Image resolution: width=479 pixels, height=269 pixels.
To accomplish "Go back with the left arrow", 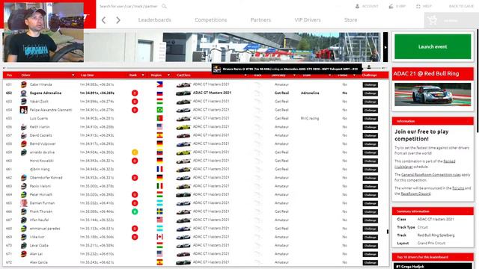I will click(103, 20).
